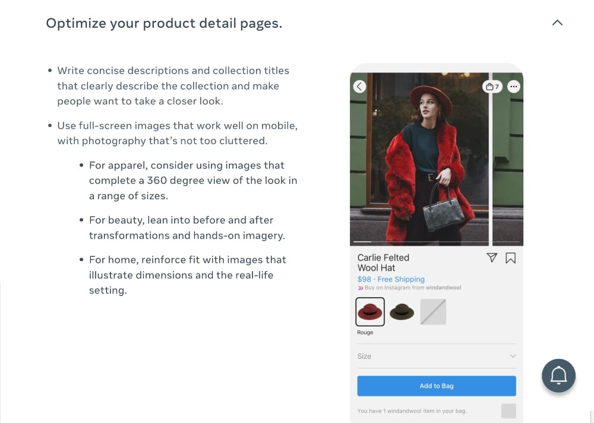The image size is (594, 423).
Task: Click the Carlie Felted Wool Hat title
Action: click(383, 263)
